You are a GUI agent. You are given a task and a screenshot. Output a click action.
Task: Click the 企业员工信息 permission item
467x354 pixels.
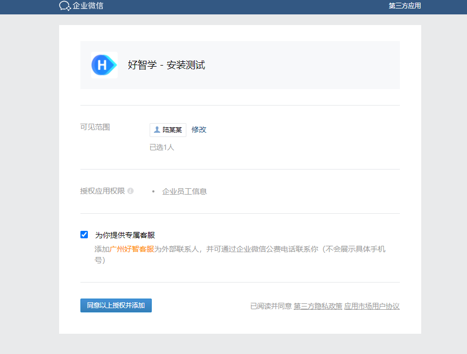point(184,191)
